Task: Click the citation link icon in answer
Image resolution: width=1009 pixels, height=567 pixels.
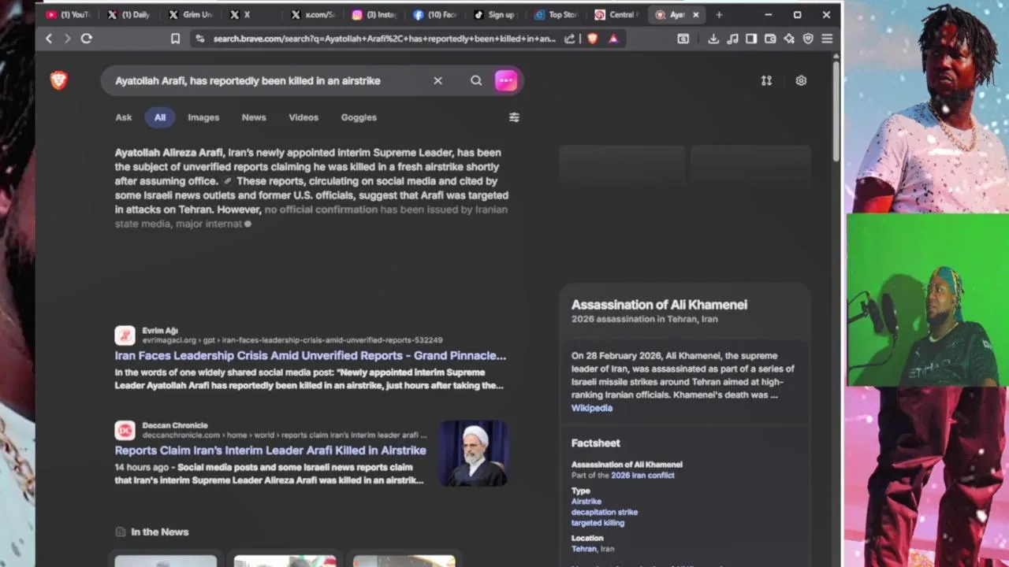Action: (x=227, y=181)
